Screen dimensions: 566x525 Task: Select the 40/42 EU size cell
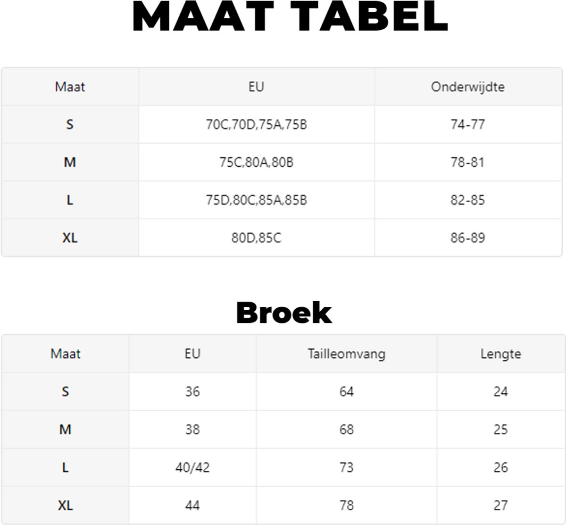click(x=192, y=467)
